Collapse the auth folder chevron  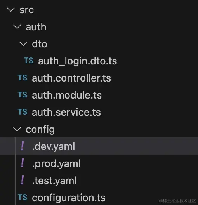click(17, 27)
